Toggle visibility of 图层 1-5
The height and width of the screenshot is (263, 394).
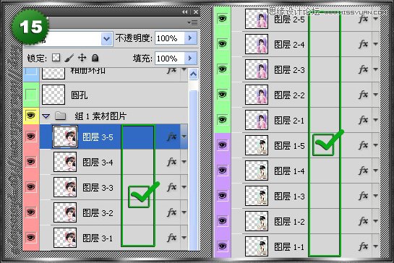222,145
